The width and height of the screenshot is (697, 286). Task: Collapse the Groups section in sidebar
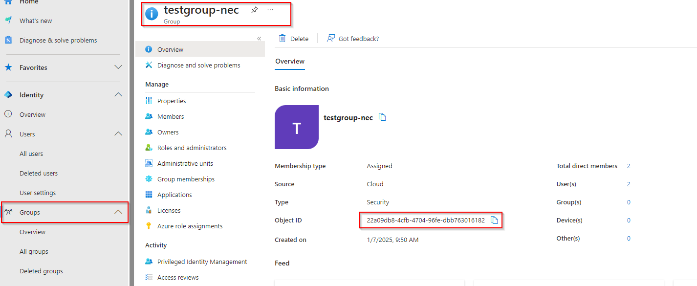[118, 212]
